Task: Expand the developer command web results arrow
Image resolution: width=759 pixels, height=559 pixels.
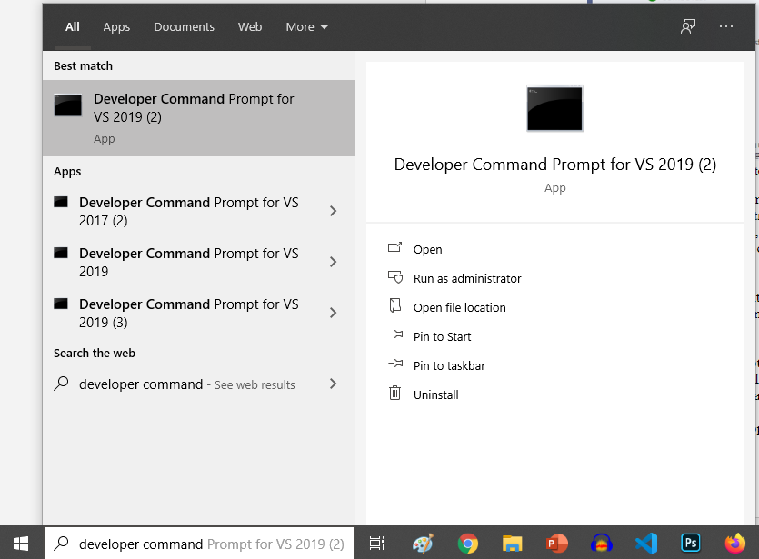Action: (x=333, y=384)
